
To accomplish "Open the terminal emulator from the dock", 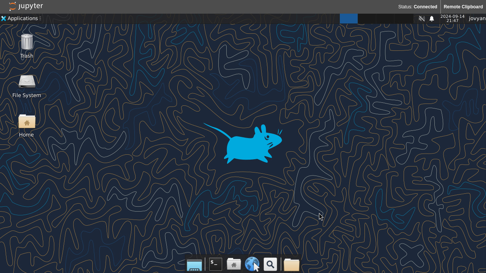I will pos(215,264).
